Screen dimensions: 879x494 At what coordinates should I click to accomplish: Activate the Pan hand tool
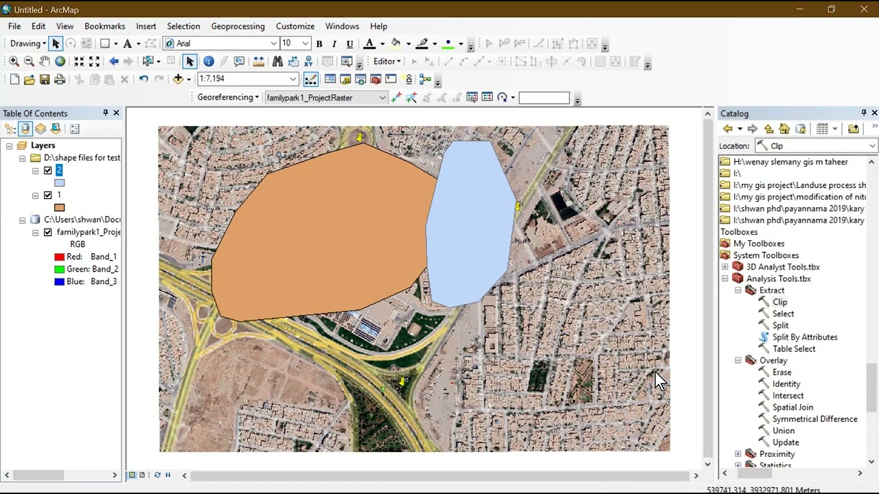pyautogui.click(x=44, y=62)
